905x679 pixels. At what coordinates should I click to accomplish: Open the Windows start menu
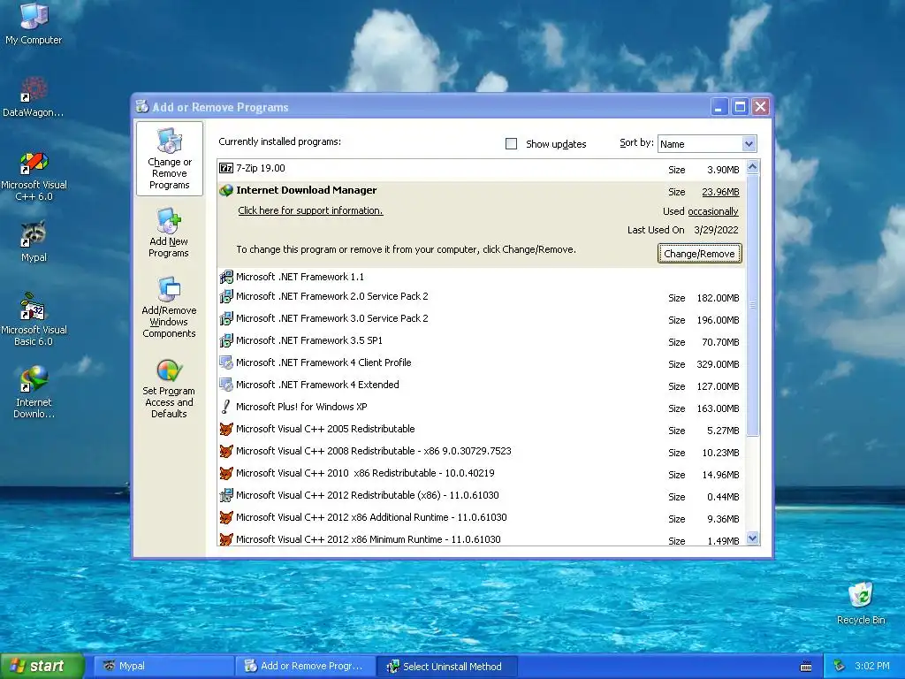click(42, 666)
